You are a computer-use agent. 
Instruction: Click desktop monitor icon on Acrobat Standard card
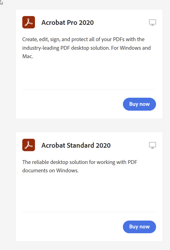coord(152,145)
